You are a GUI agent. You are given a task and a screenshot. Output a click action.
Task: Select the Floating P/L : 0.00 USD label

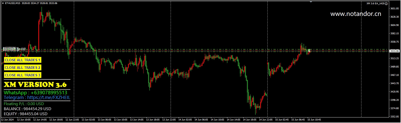click(24, 104)
